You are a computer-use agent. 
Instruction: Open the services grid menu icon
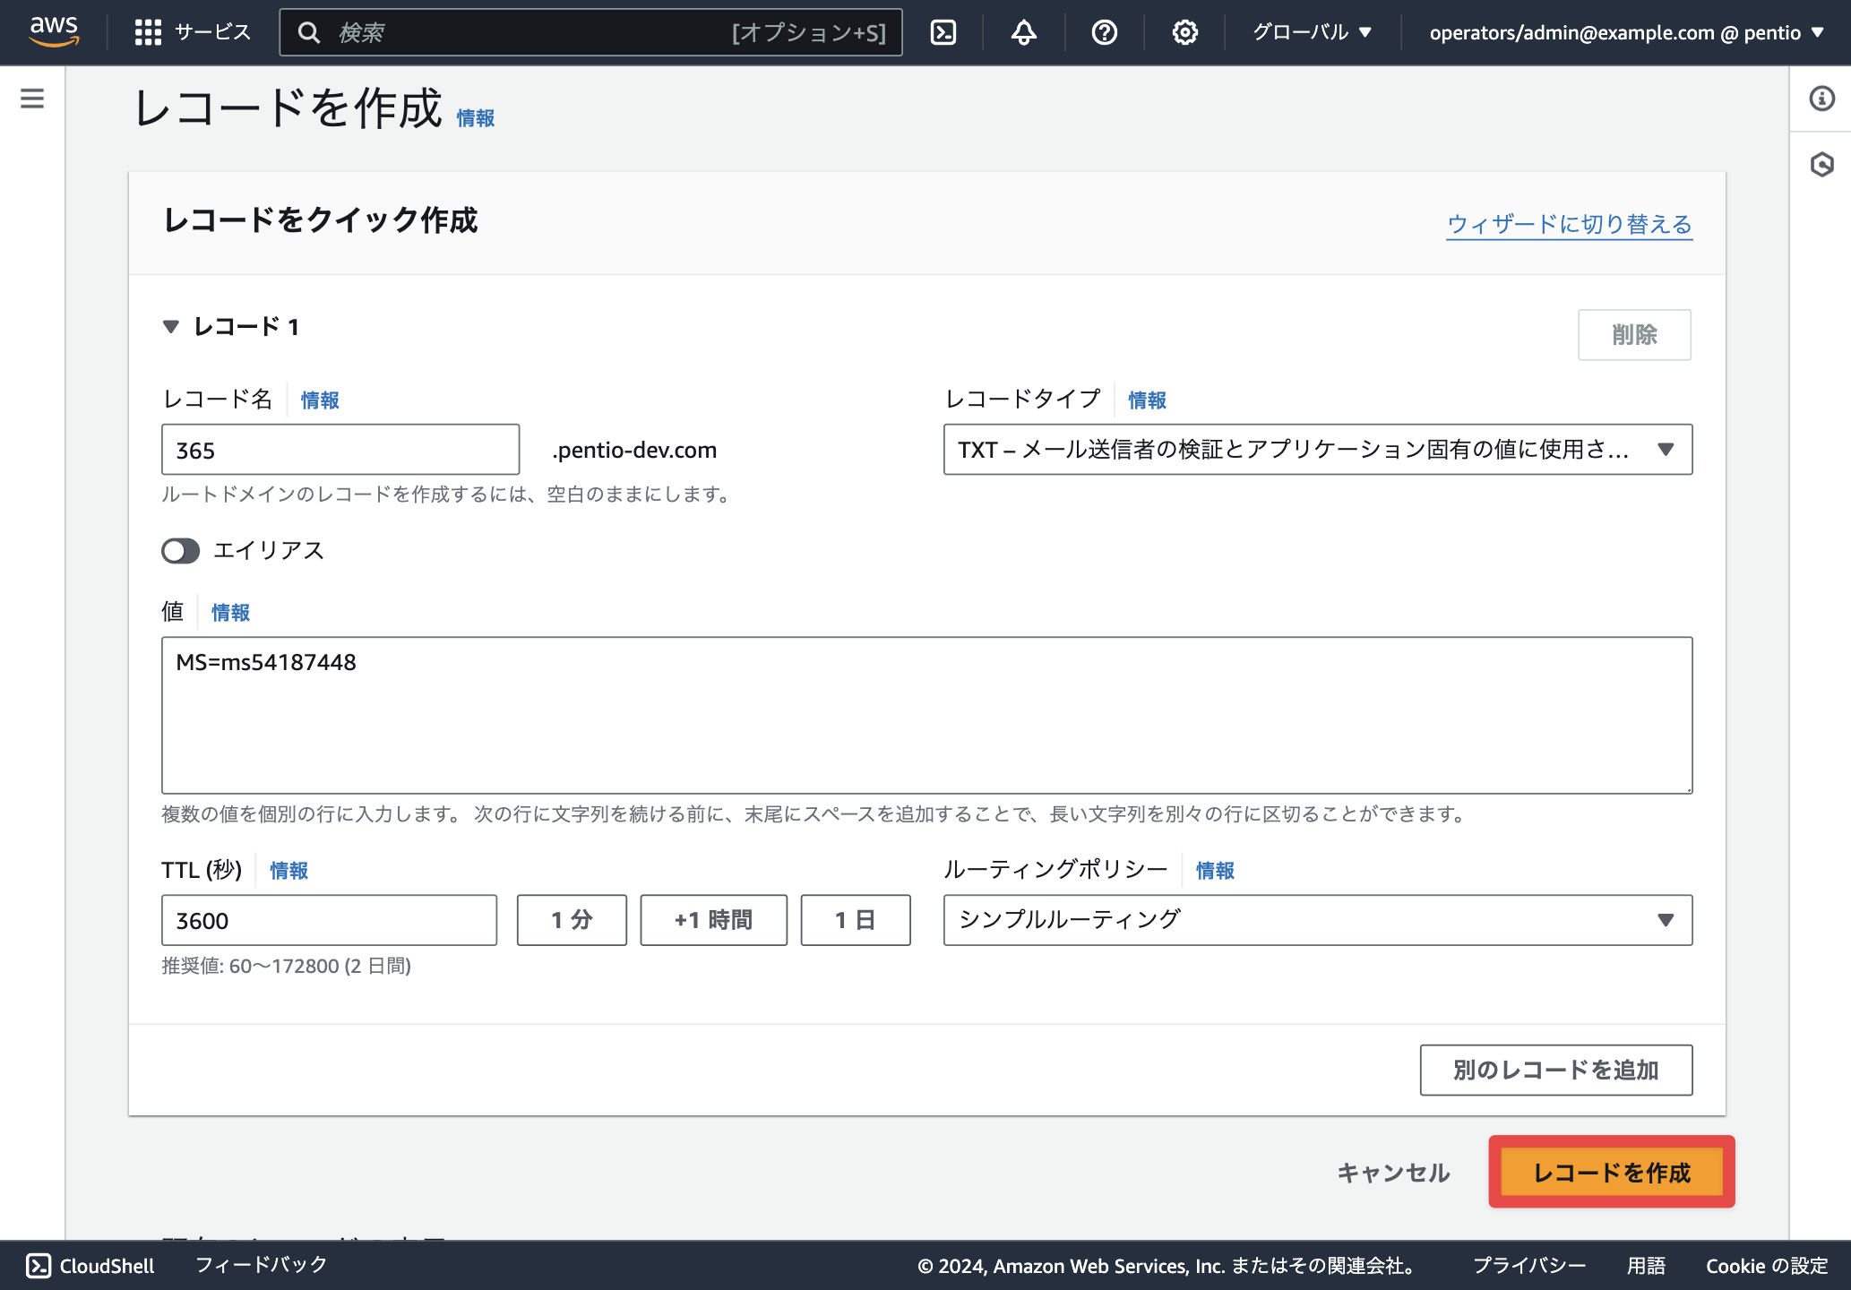[x=148, y=32]
